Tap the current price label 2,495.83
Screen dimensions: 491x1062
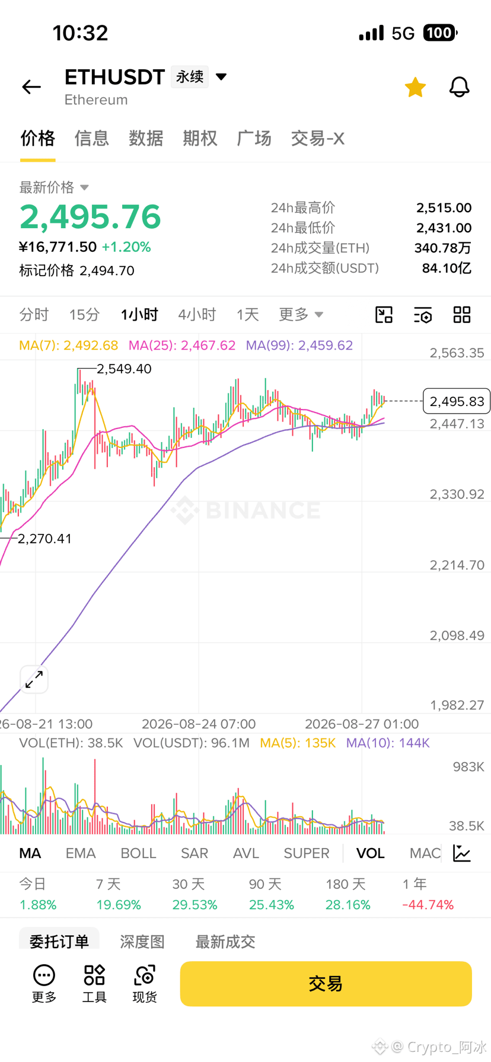(x=457, y=401)
